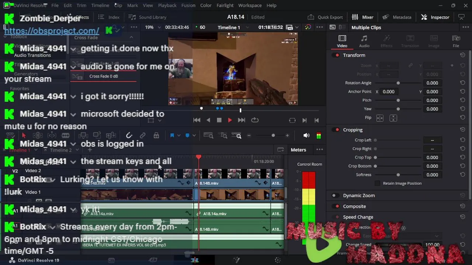Open the Fusion menu
The width and height of the screenshot is (472, 265).
click(188, 6)
